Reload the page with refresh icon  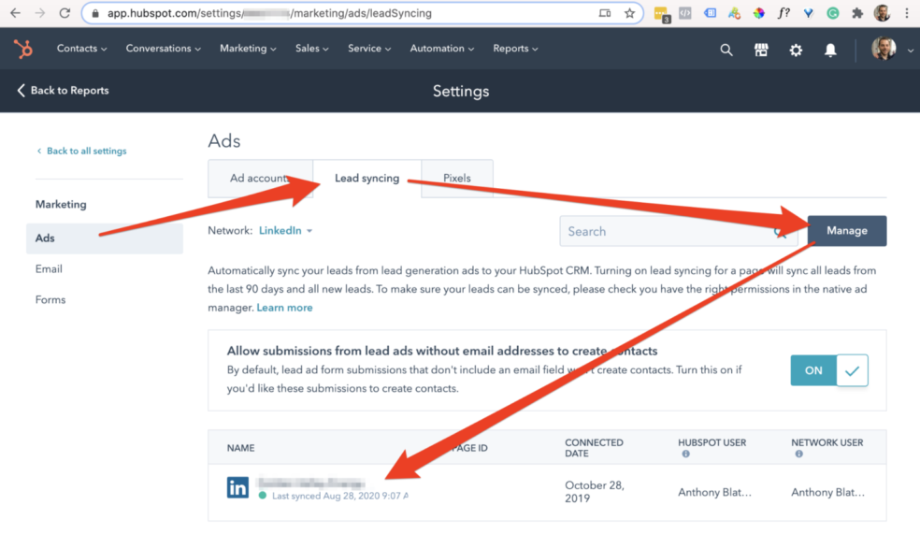pyautogui.click(x=65, y=13)
